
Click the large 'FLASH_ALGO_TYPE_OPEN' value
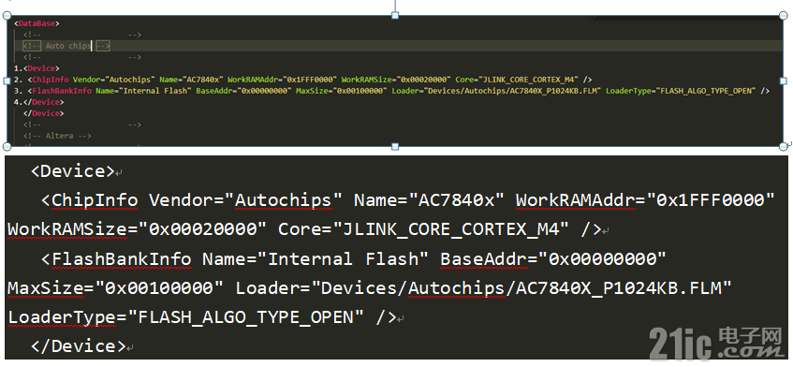(x=245, y=317)
